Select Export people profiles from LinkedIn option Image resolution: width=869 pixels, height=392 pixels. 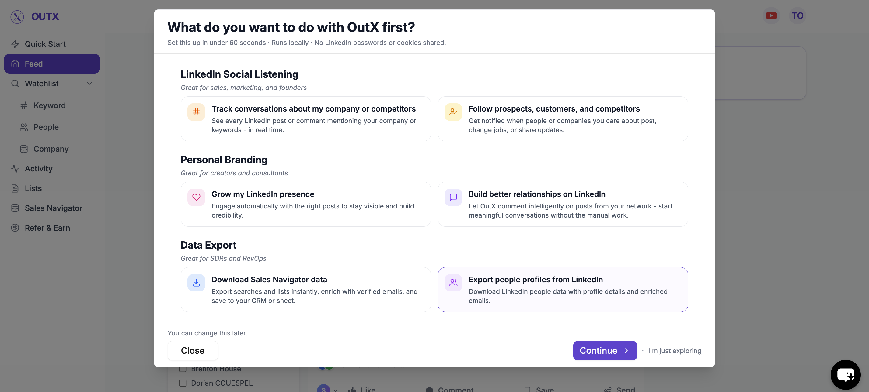click(x=562, y=290)
